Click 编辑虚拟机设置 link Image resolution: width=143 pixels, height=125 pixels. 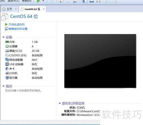18,29
